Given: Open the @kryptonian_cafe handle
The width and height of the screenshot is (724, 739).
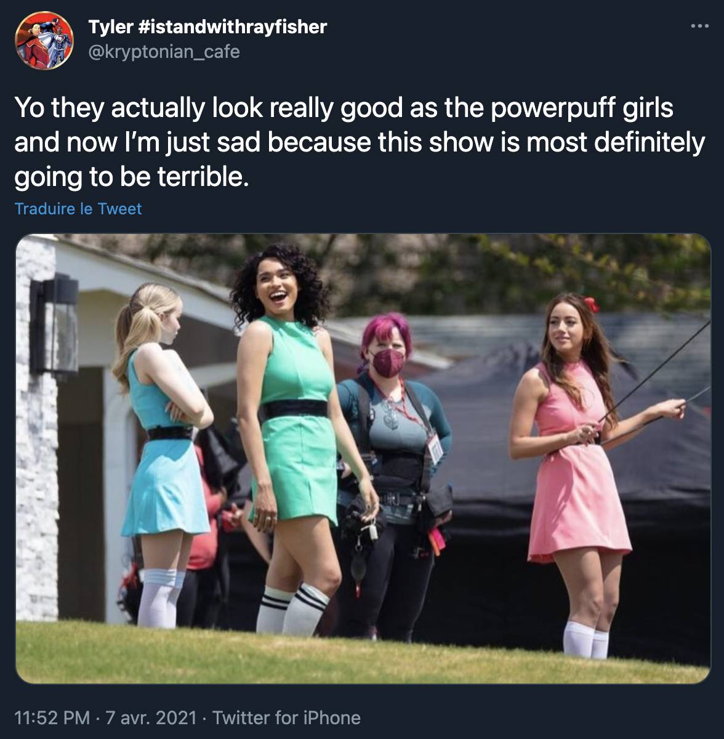Looking at the screenshot, I should coord(164,51).
